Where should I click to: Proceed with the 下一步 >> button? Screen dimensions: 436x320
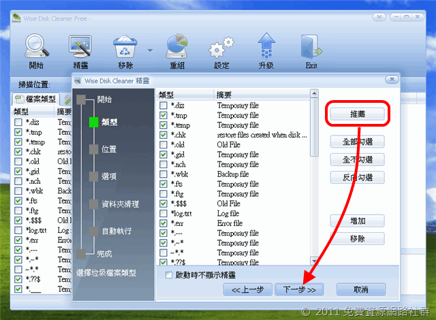point(299,290)
